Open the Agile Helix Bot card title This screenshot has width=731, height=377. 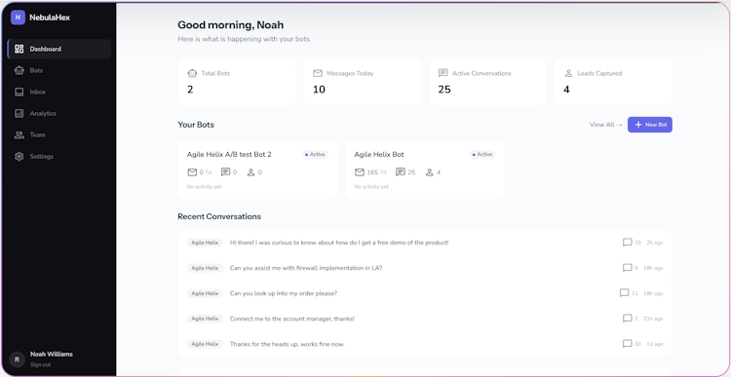[x=379, y=154]
